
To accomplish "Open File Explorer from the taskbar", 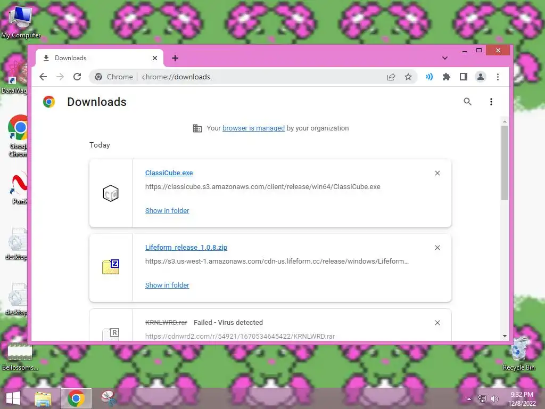I will [43, 398].
